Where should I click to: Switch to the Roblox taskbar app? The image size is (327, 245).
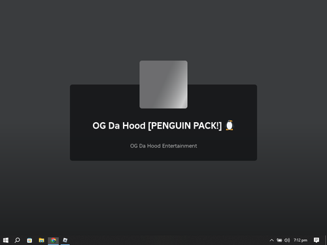65,240
